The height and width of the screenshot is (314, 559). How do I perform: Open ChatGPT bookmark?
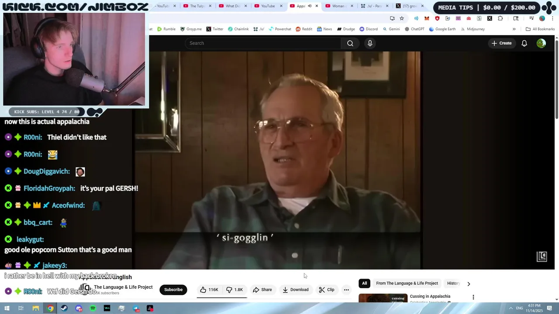pyautogui.click(x=414, y=29)
